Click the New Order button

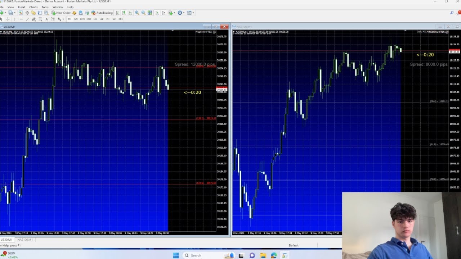click(x=61, y=13)
